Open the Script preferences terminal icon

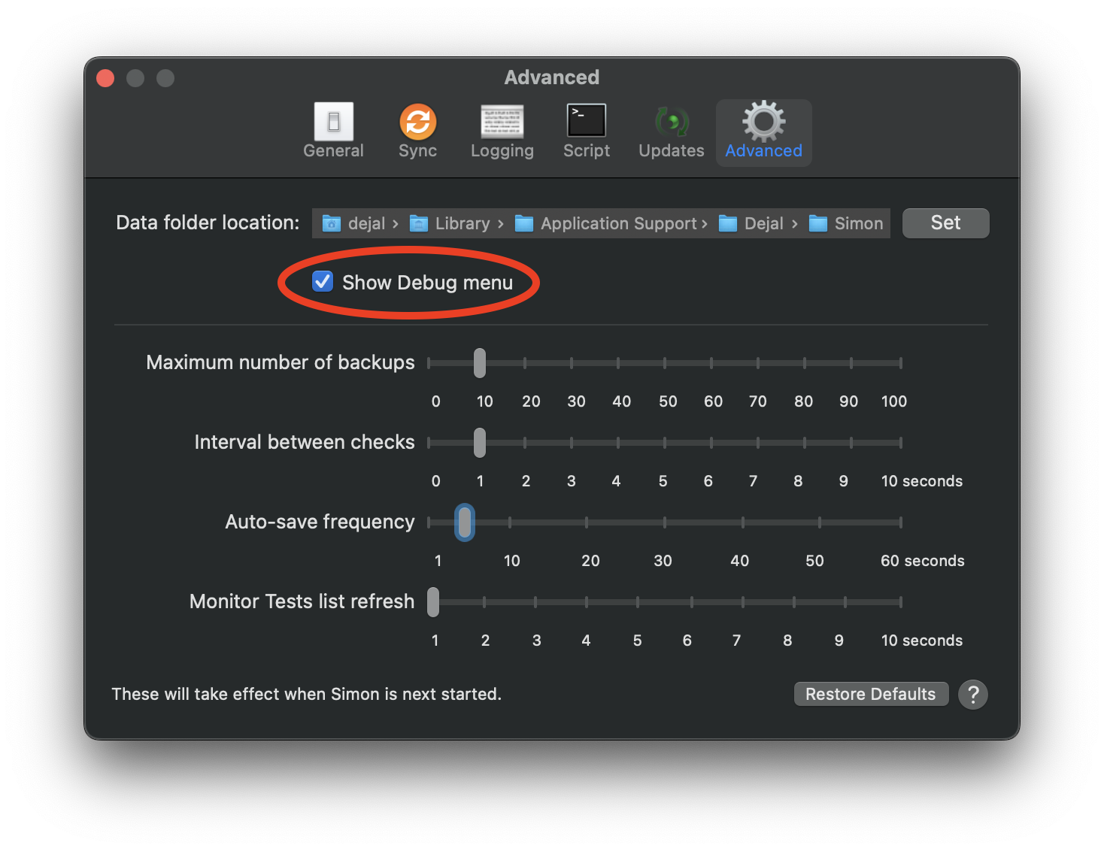coord(587,121)
